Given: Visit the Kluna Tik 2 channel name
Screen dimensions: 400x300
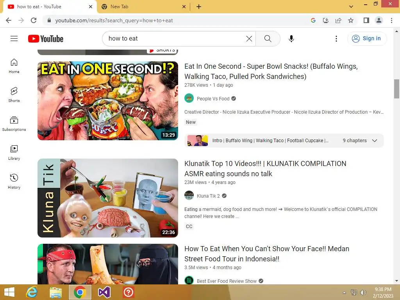Looking at the screenshot, I should tap(208, 196).
